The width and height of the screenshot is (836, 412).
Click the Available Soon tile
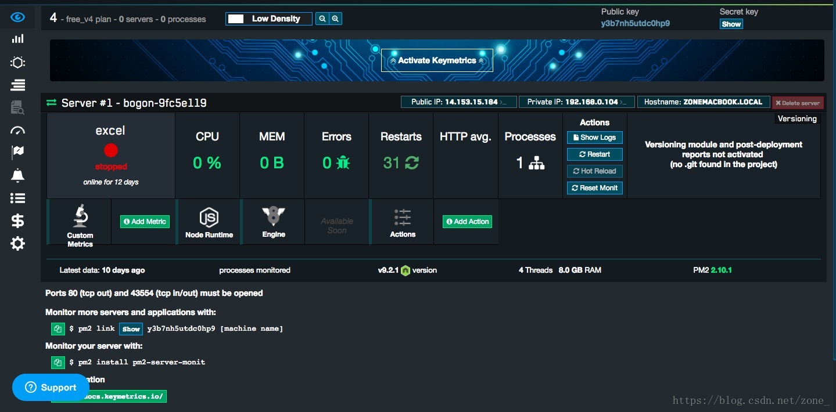pyautogui.click(x=337, y=222)
